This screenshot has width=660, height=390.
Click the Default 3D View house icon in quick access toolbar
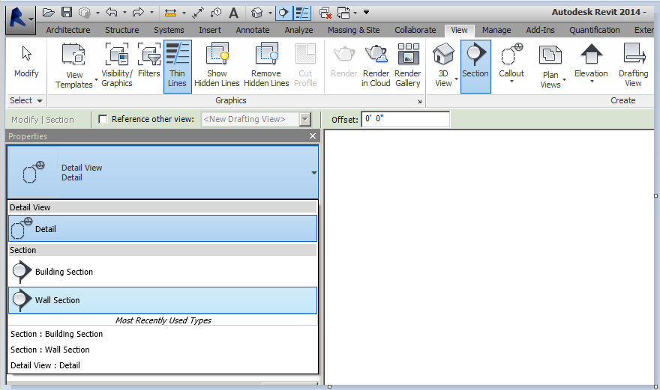click(x=256, y=13)
